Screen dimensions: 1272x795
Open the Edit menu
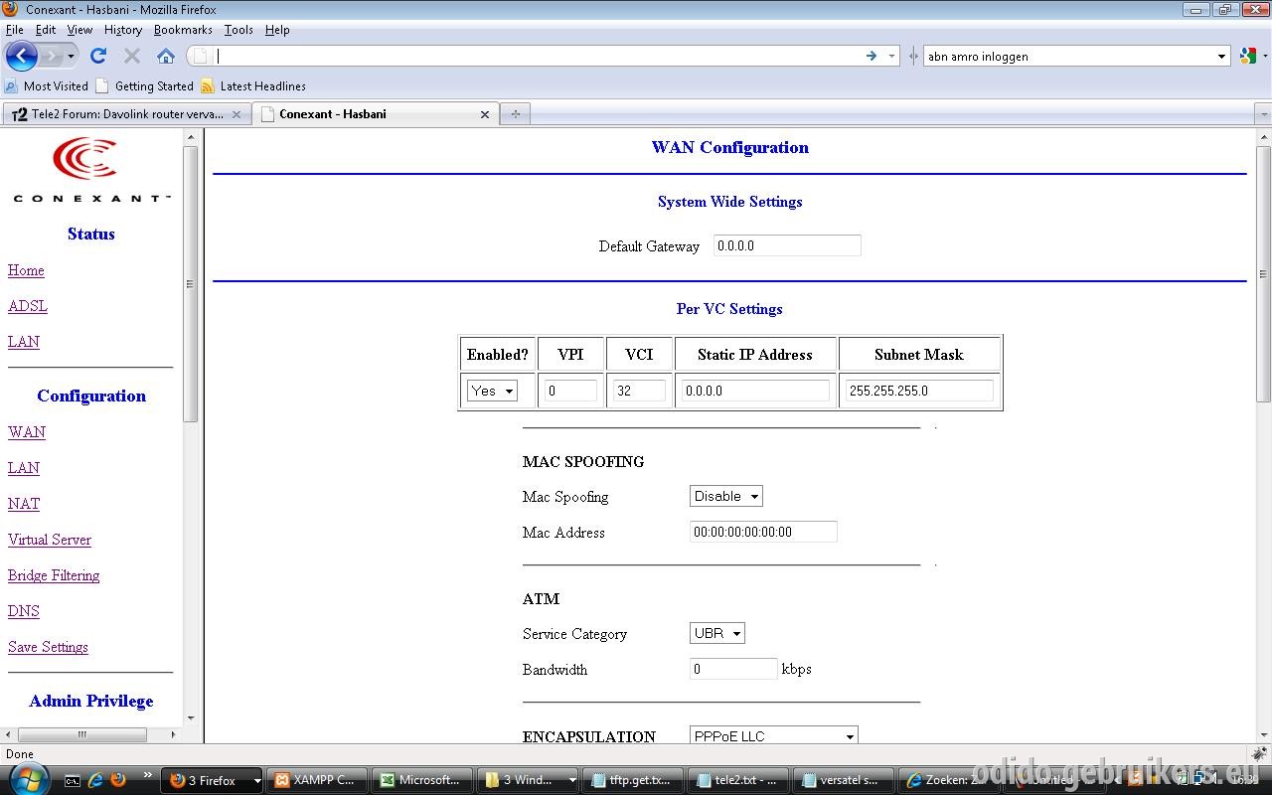coord(46,30)
